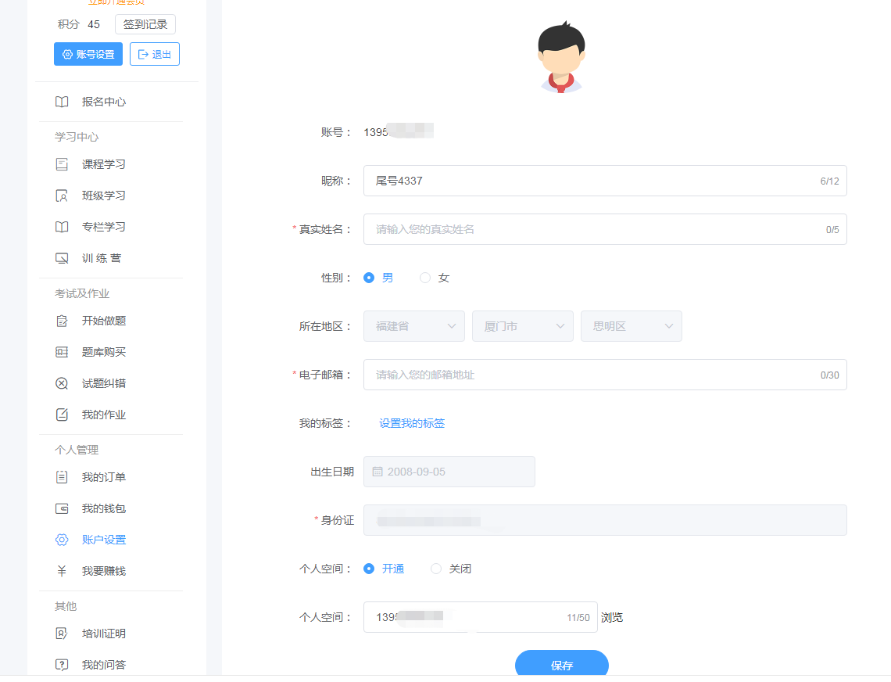Image resolution: width=891 pixels, height=682 pixels.
Task: Click the 我要赚钱 yen icon
Action: (x=62, y=571)
